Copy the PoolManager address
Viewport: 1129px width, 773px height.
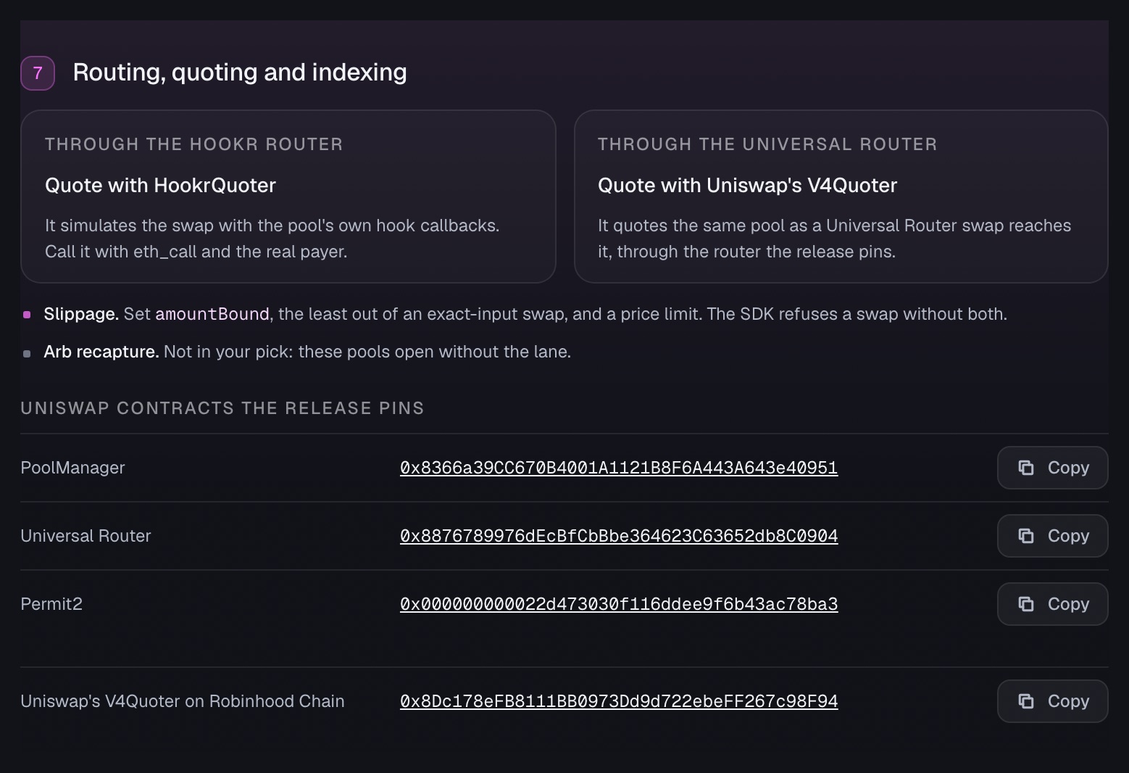(1052, 468)
